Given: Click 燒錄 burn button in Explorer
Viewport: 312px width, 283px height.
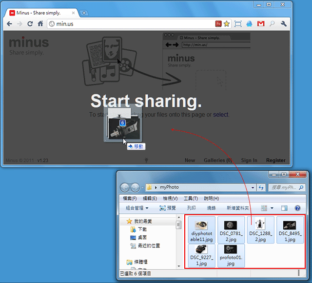Looking at the screenshot, I should [211, 208].
